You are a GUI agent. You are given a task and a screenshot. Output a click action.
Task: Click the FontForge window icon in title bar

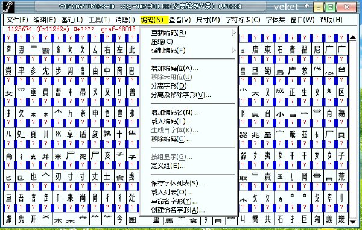pyautogui.click(x=9, y=7)
